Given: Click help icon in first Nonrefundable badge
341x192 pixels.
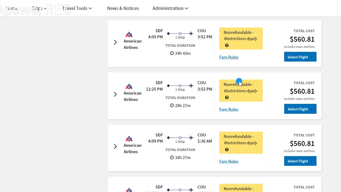Looking at the screenshot, I should pos(227,45).
